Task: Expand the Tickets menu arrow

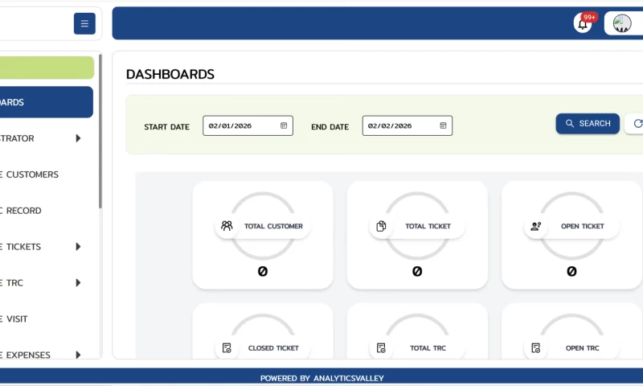Action: (78, 247)
